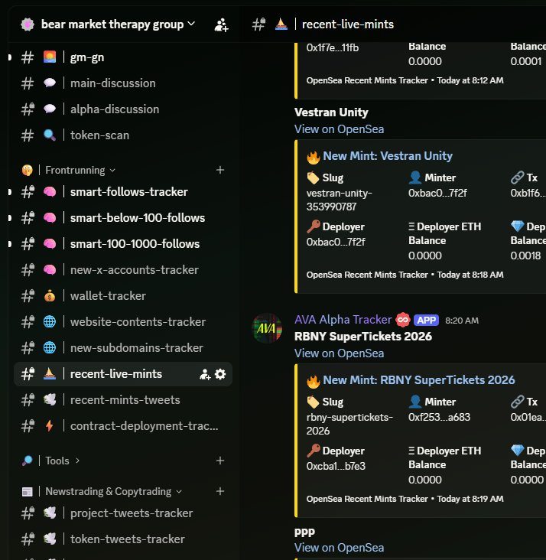Open the token-scan channel

[x=123, y=135]
